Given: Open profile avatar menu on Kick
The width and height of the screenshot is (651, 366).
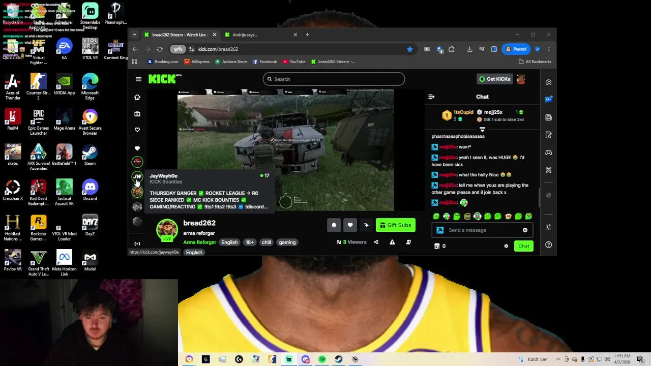Looking at the screenshot, I should pos(521,79).
